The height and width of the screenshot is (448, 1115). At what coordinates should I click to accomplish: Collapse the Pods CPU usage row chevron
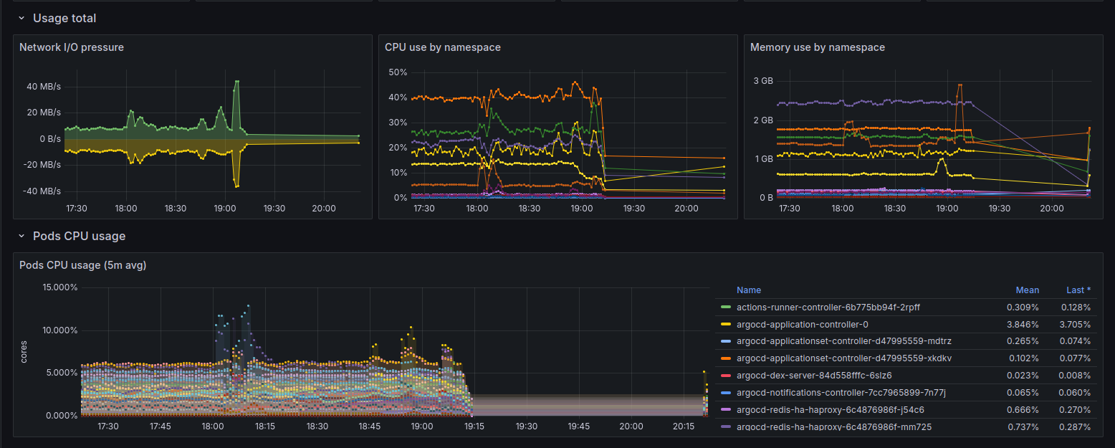pyautogui.click(x=21, y=237)
